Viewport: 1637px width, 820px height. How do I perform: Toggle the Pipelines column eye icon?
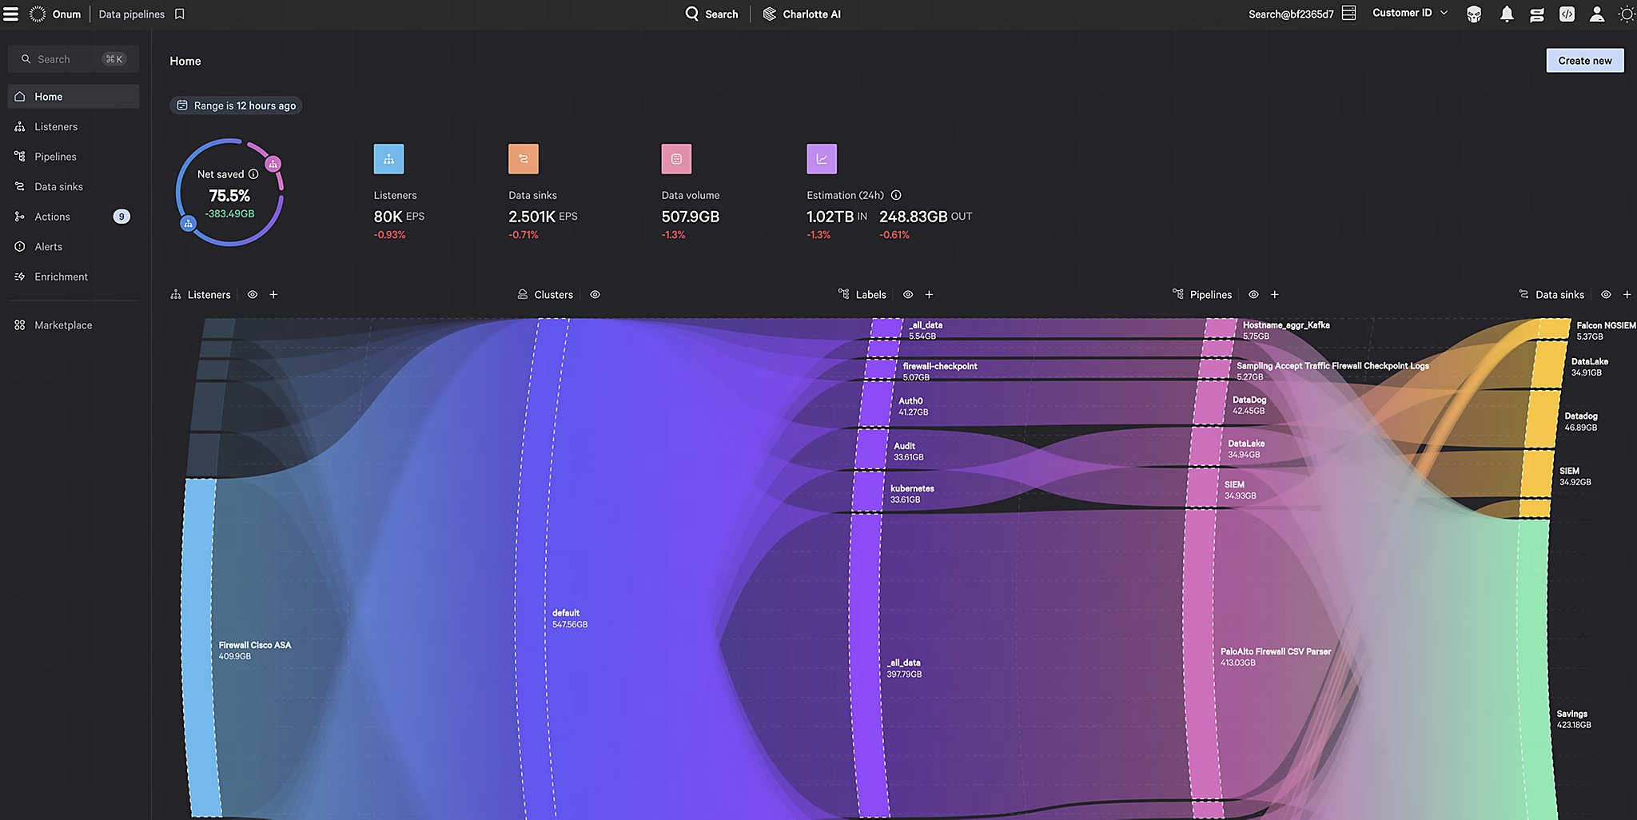[x=1253, y=295]
